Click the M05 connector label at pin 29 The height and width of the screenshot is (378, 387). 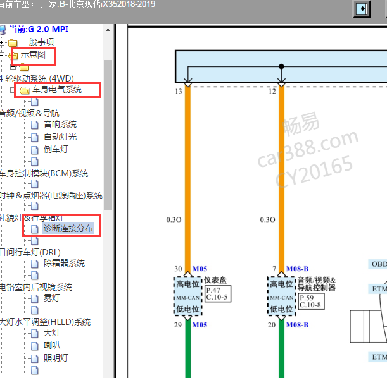pos(200,325)
